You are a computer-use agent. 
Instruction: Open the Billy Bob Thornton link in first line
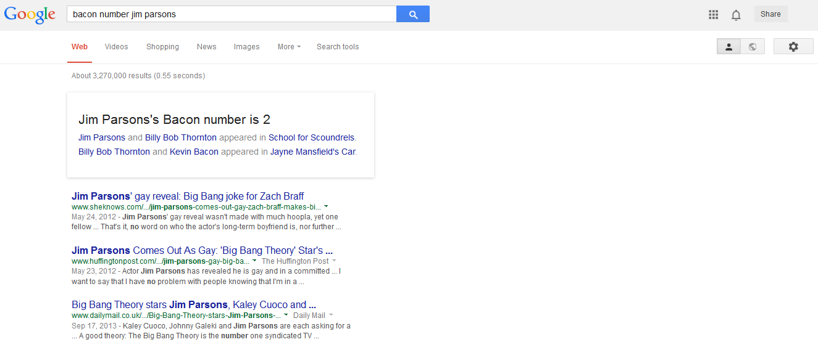pos(181,137)
